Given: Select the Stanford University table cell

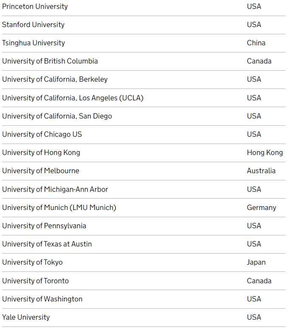Looking at the screenshot, I should click(33, 25).
